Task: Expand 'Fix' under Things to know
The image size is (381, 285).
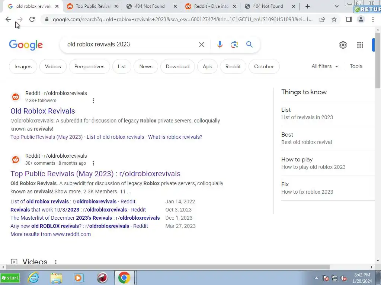Action: pyautogui.click(x=328, y=188)
